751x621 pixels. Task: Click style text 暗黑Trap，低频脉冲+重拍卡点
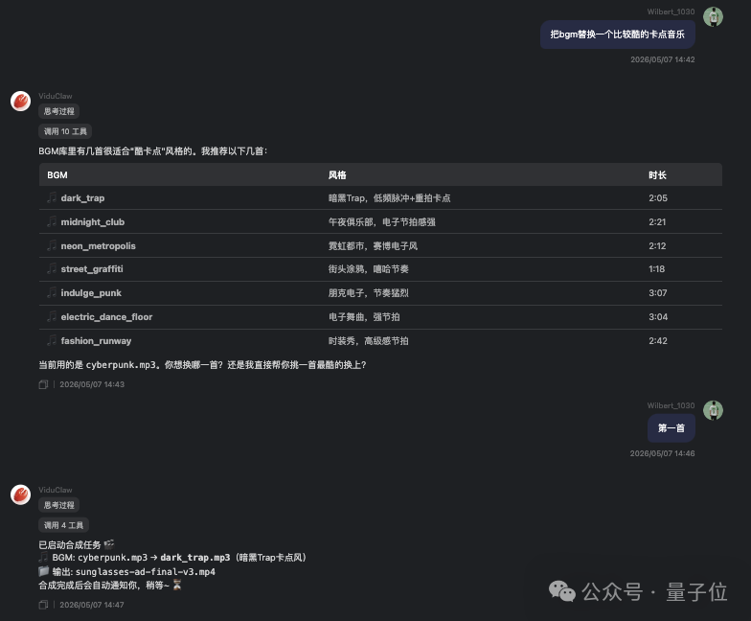389,197
